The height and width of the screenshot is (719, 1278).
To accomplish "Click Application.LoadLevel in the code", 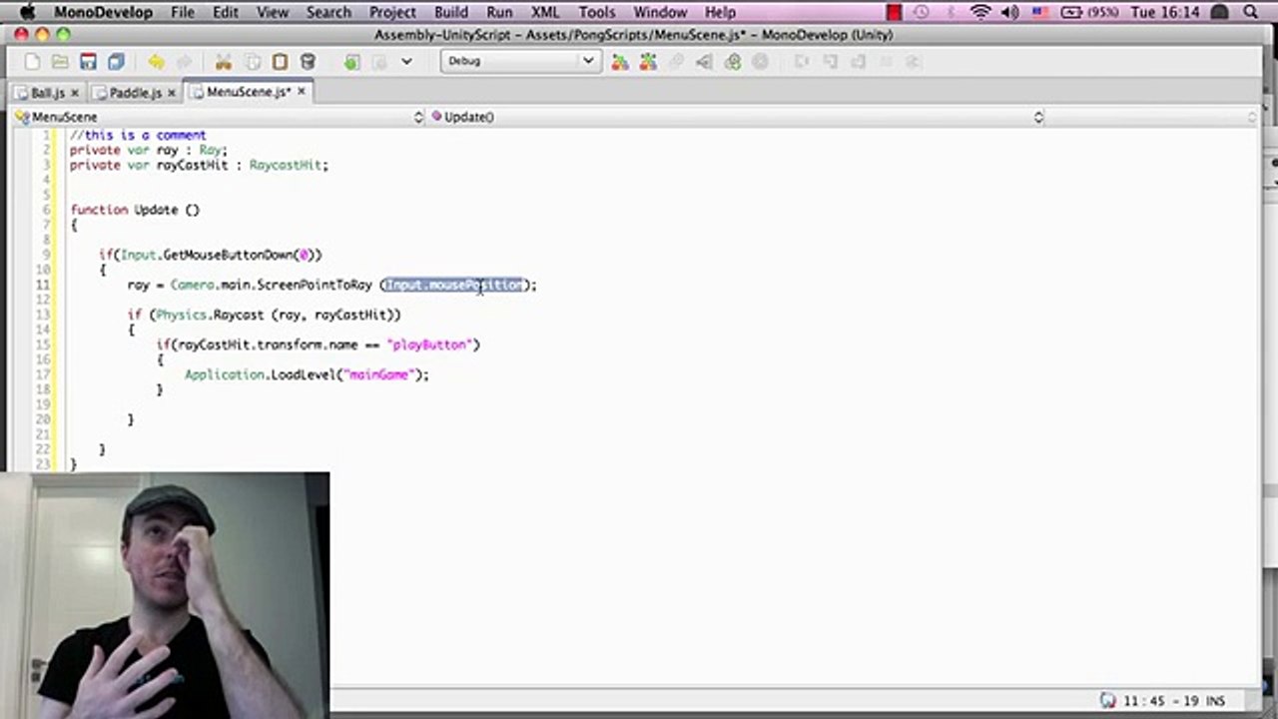I will pyautogui.click(x=261, y=374).
